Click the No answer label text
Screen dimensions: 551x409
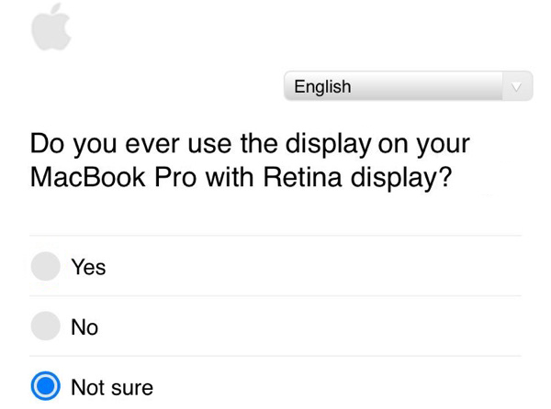(84, 327)
